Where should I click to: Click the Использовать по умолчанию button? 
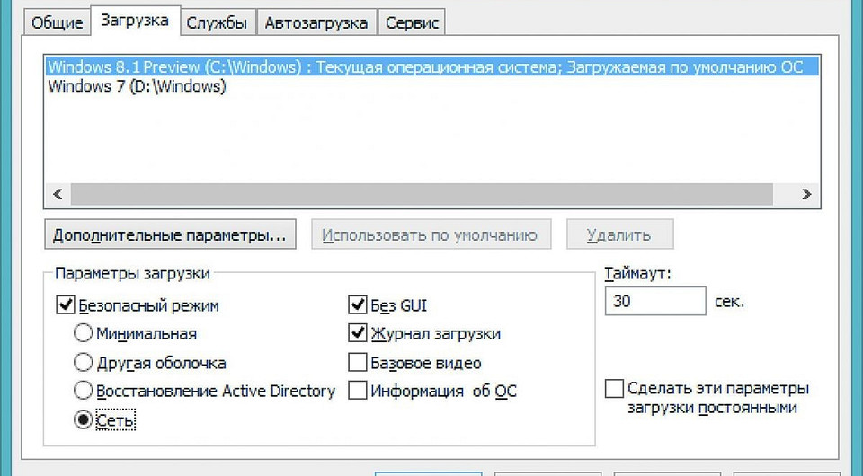pyautogui.click(x=431, y=234)
